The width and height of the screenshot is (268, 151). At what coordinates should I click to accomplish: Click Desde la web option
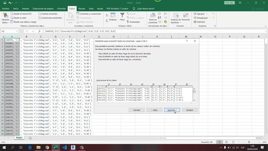click(18, 18)
